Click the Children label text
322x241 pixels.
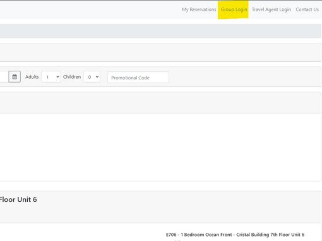[72, 77]
